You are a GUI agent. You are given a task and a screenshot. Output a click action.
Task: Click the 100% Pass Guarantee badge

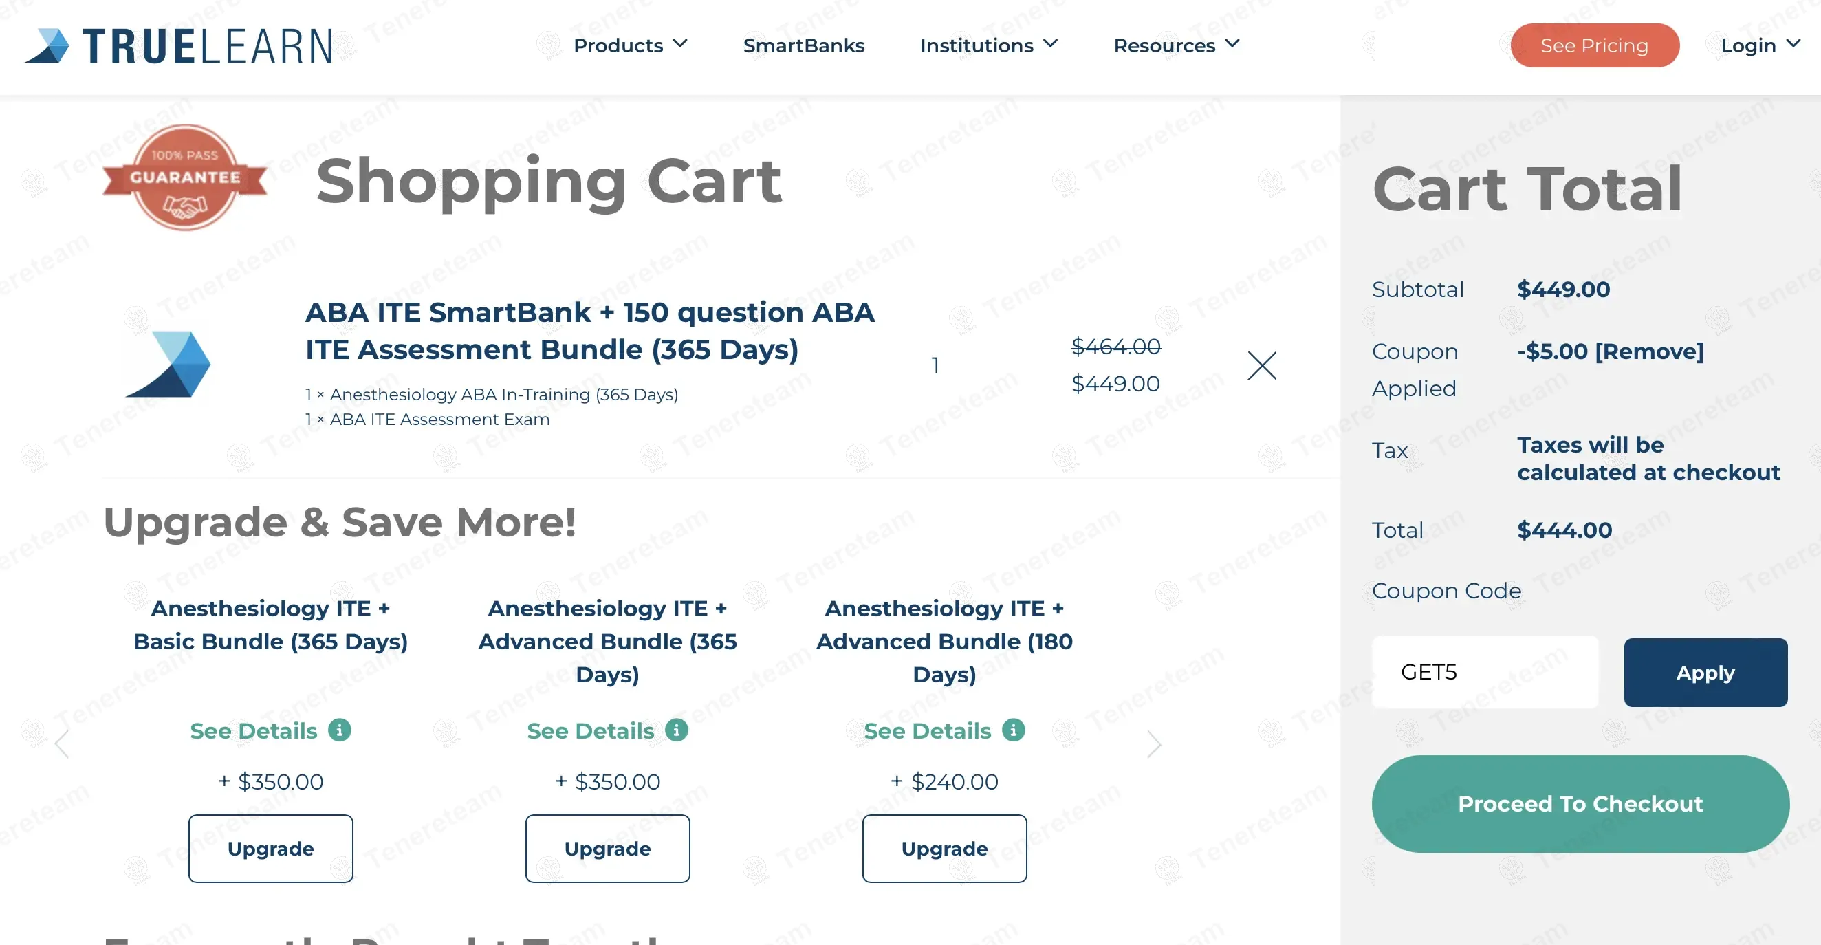184,177
